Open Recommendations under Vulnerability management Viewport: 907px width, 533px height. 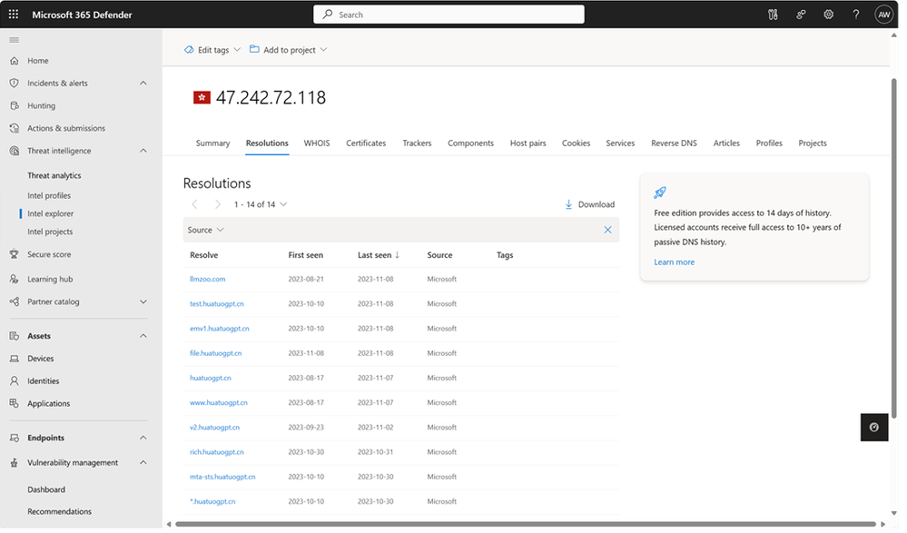[60, 512]
